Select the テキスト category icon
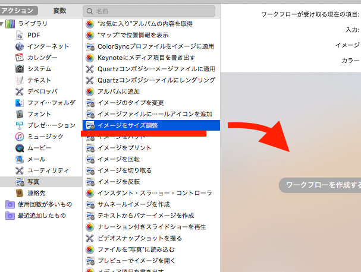 [20, 80]
